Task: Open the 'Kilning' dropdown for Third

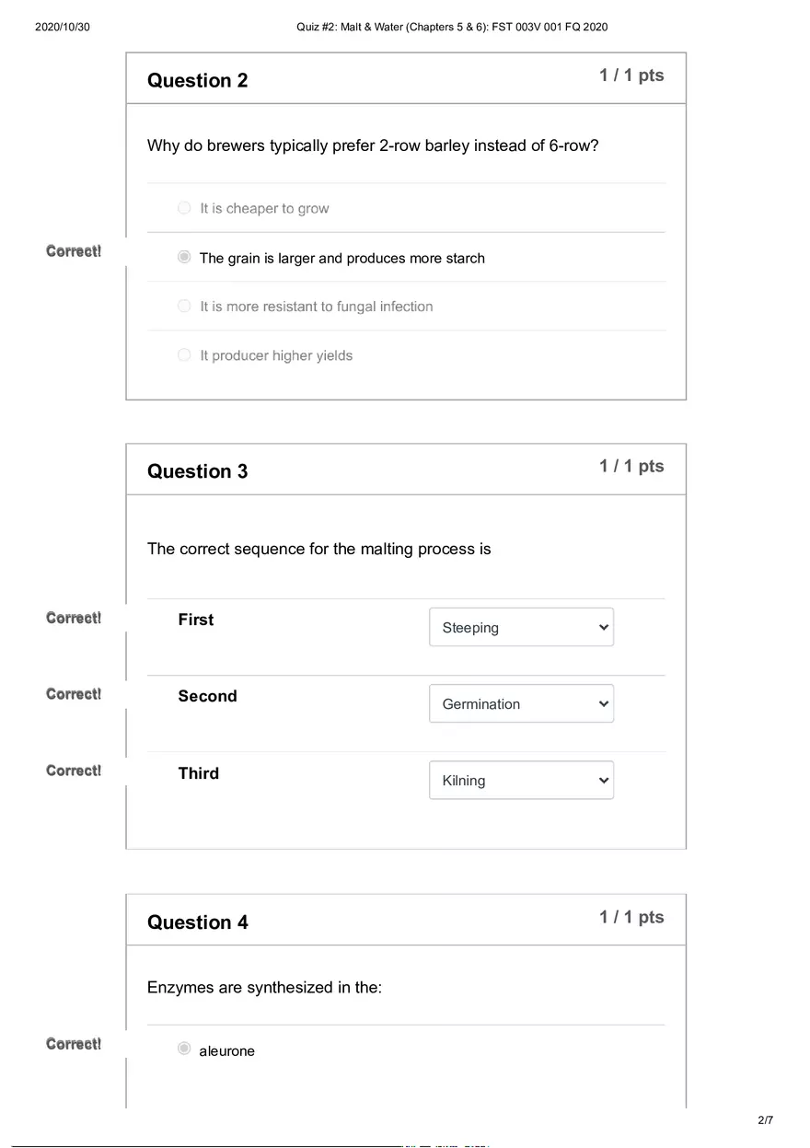Action: pyautogui.click(x=521, y=781)
